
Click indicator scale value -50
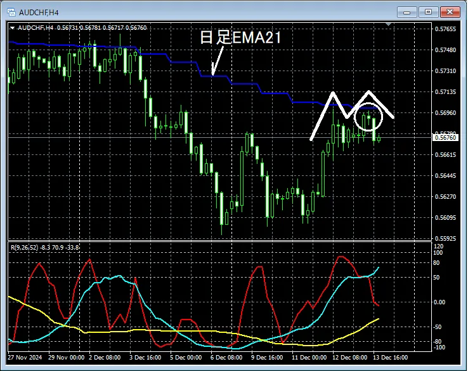(x=438, y=327)
